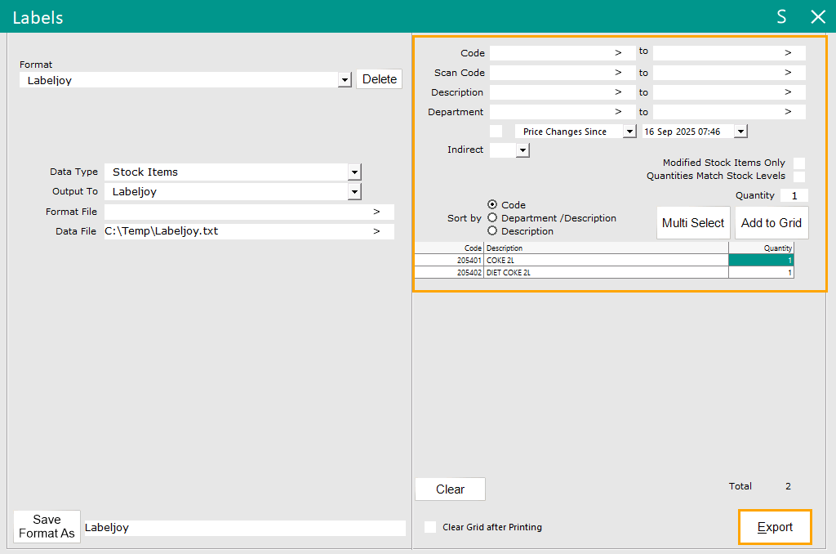Select Sort by Department /Description radio
The width and height of the screenshot is (836, 554).
[492, 218]
